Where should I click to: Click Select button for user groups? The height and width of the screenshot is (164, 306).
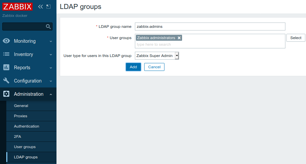point(296,38)
